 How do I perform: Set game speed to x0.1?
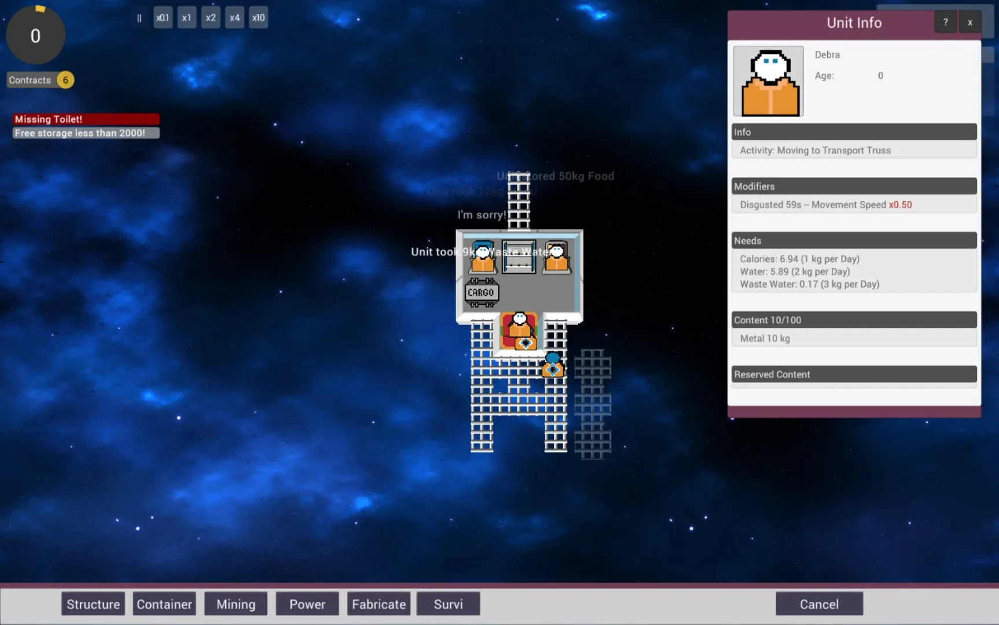coord(163,18)
